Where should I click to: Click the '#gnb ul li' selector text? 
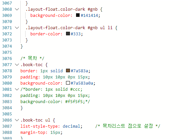(100, 28)
